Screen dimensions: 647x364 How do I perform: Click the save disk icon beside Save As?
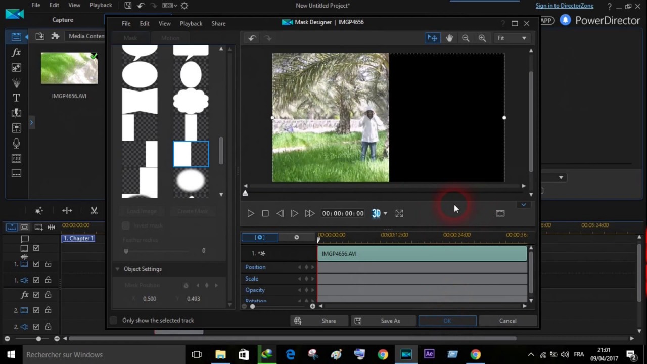[x=358, y=321]
